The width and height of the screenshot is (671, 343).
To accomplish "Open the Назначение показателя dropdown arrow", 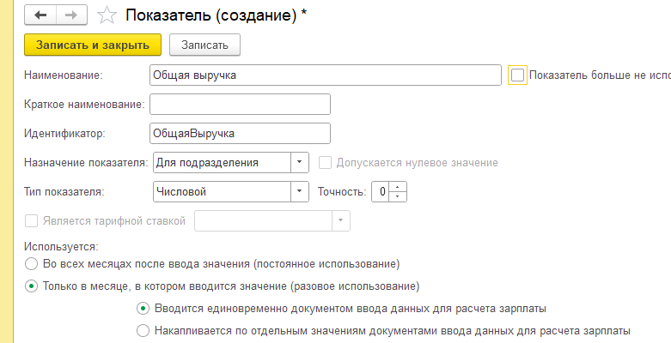I will pos(300,162).
